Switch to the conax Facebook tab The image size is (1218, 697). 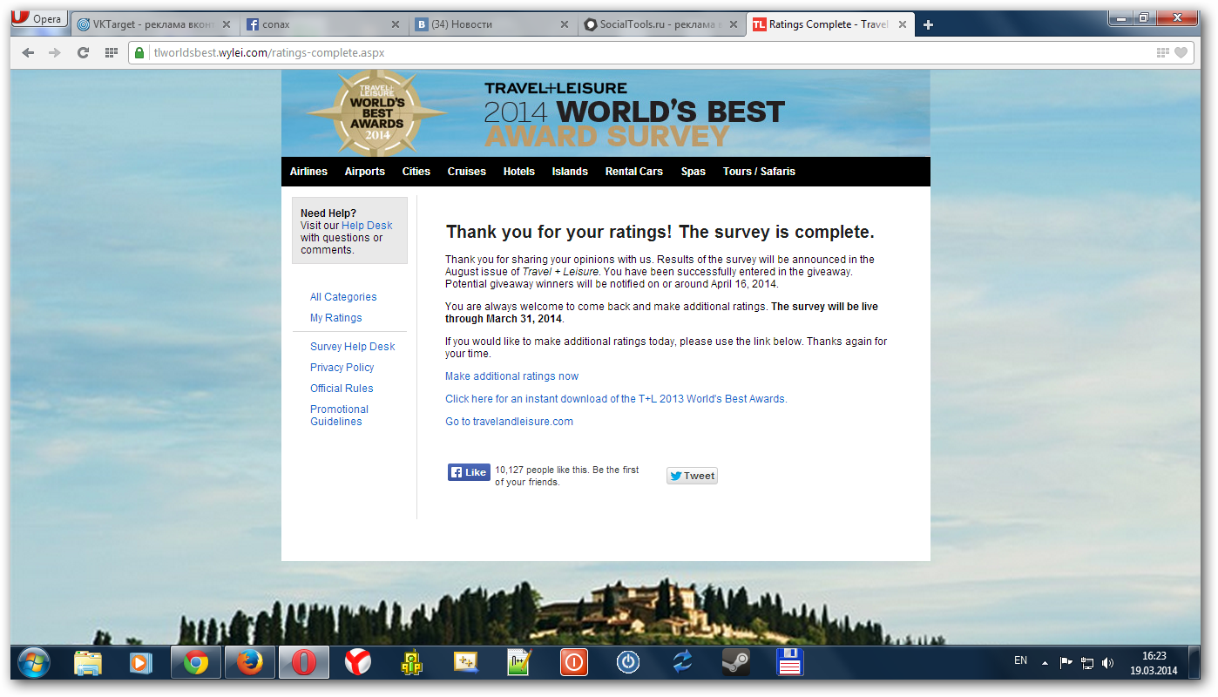[x=322, y=24]
